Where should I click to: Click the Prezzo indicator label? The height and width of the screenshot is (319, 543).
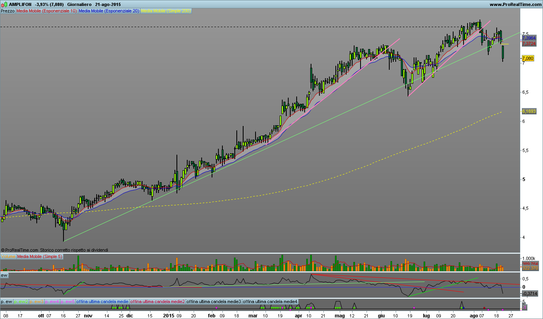tap(8, 11)
